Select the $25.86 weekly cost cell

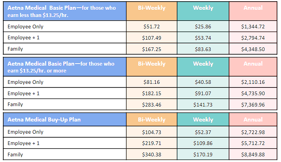pyautogui.click(x=203, y=27)
